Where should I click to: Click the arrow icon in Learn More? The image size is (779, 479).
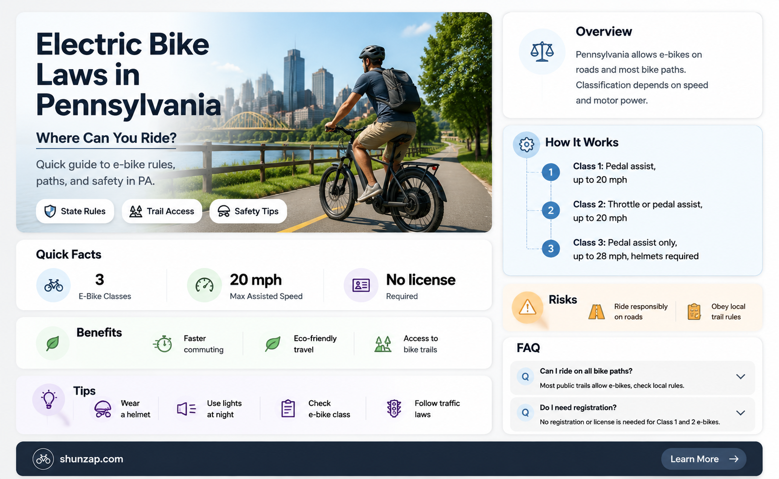(x=734, y=459)
